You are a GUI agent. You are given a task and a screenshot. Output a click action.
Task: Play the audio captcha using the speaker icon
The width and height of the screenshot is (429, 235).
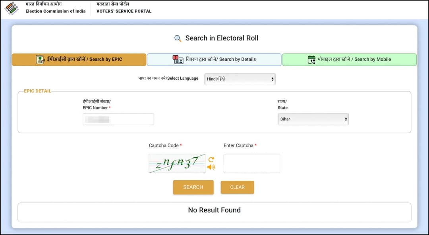coord(211,167)
